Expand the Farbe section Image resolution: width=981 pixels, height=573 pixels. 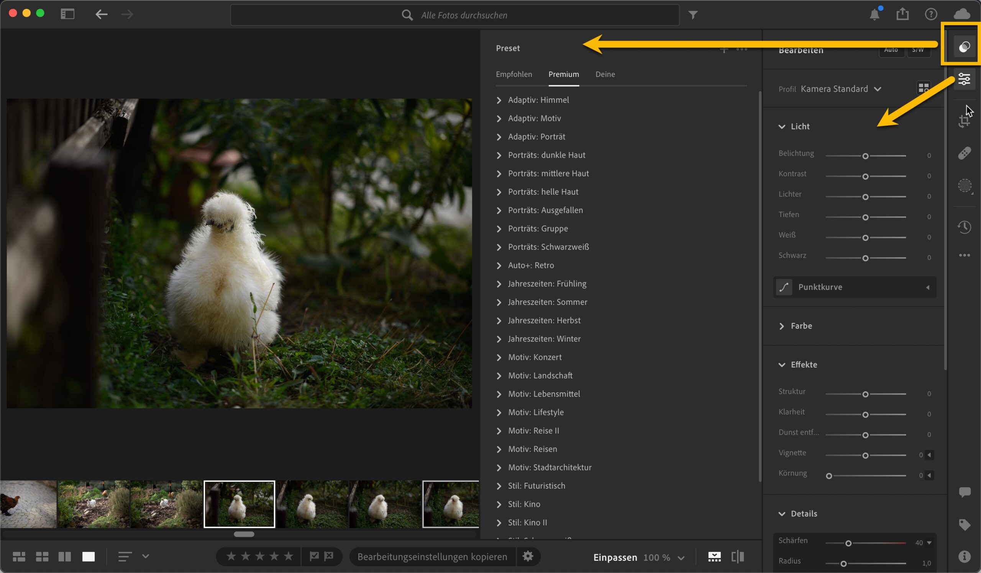tap(801, 326)
